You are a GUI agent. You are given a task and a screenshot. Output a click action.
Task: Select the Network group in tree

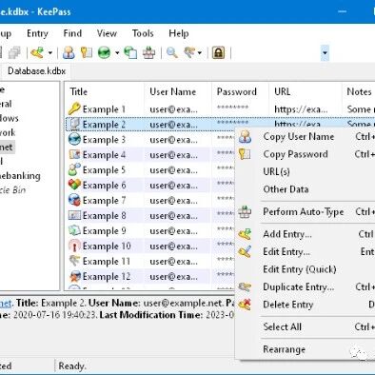8,132
